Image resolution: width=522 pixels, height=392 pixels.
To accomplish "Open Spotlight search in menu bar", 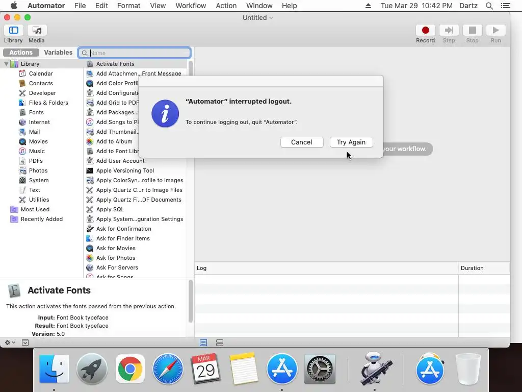I will (x=489, y=6).
